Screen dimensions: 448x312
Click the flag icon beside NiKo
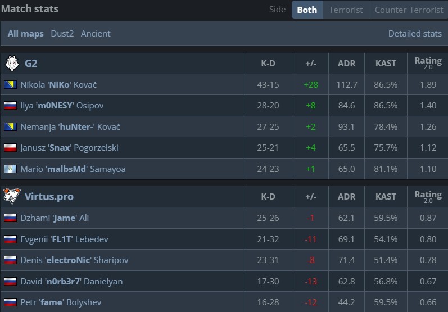pyautogui.click(x=10, y=85)
